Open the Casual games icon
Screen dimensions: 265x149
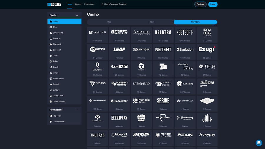(x=51, y=84)
